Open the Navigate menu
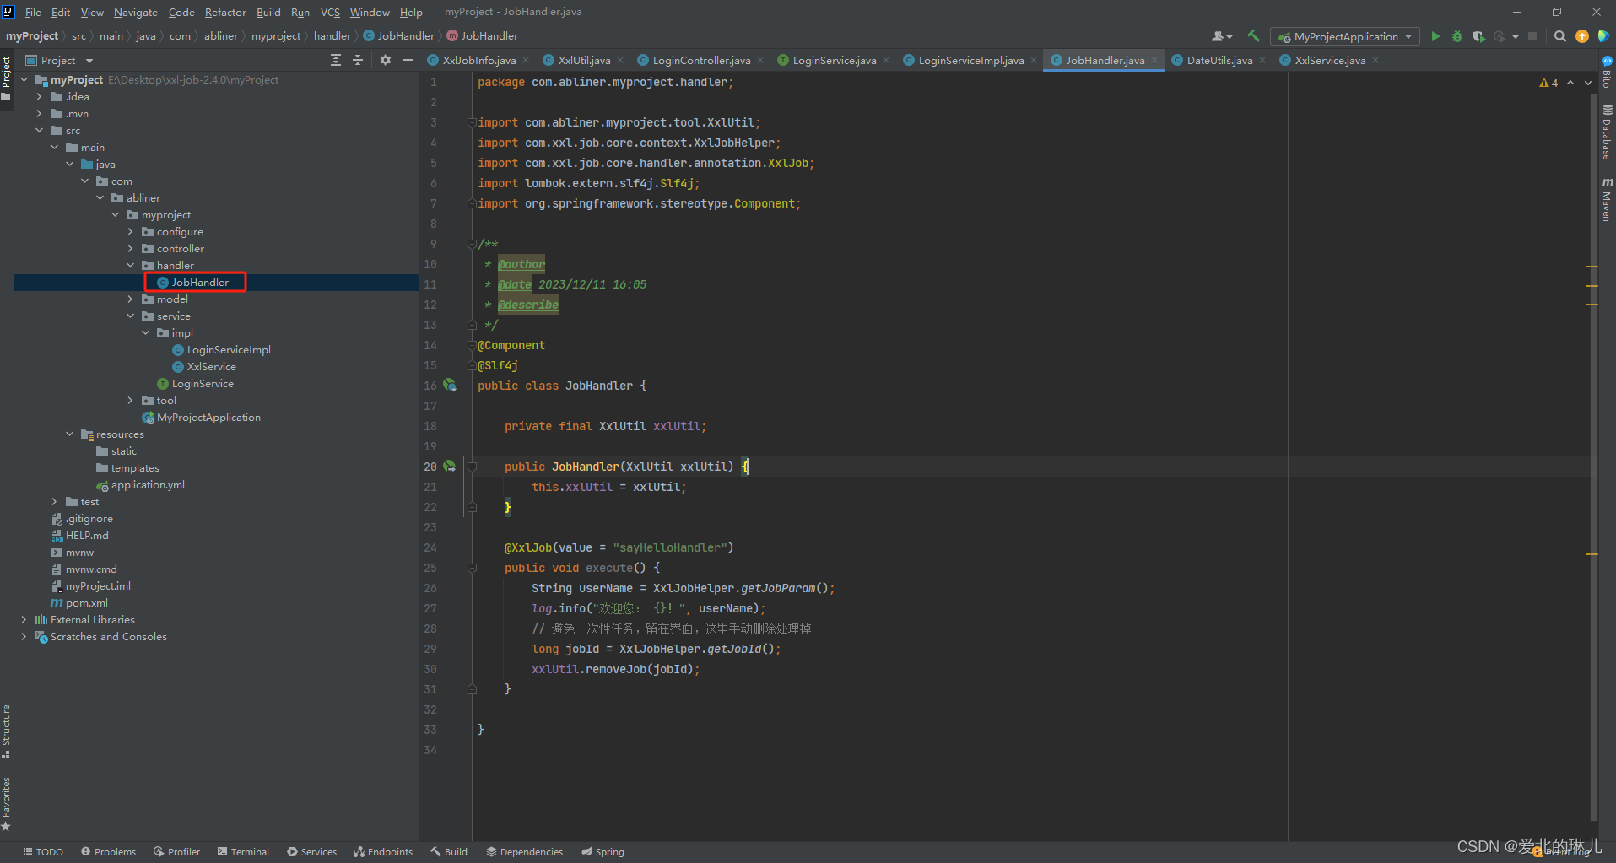Viewport: 1616px width, 863px height. click(x=136, y=12)
